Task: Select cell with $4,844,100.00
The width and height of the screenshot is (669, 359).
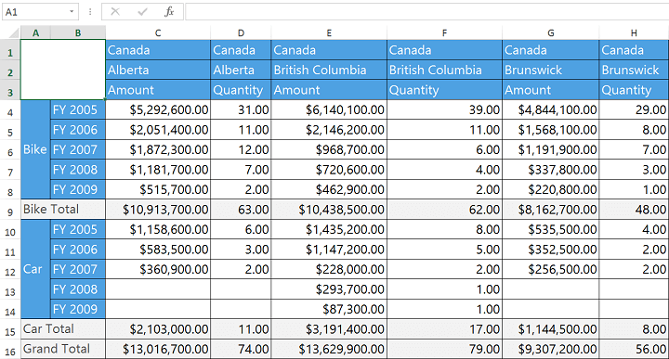Action: pyautogui.click(x=550, y=109)
